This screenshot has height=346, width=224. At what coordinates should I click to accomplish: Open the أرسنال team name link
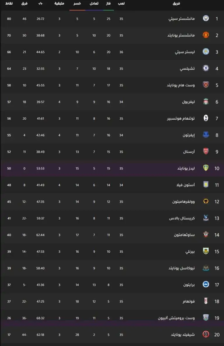[x=189, y=152]
